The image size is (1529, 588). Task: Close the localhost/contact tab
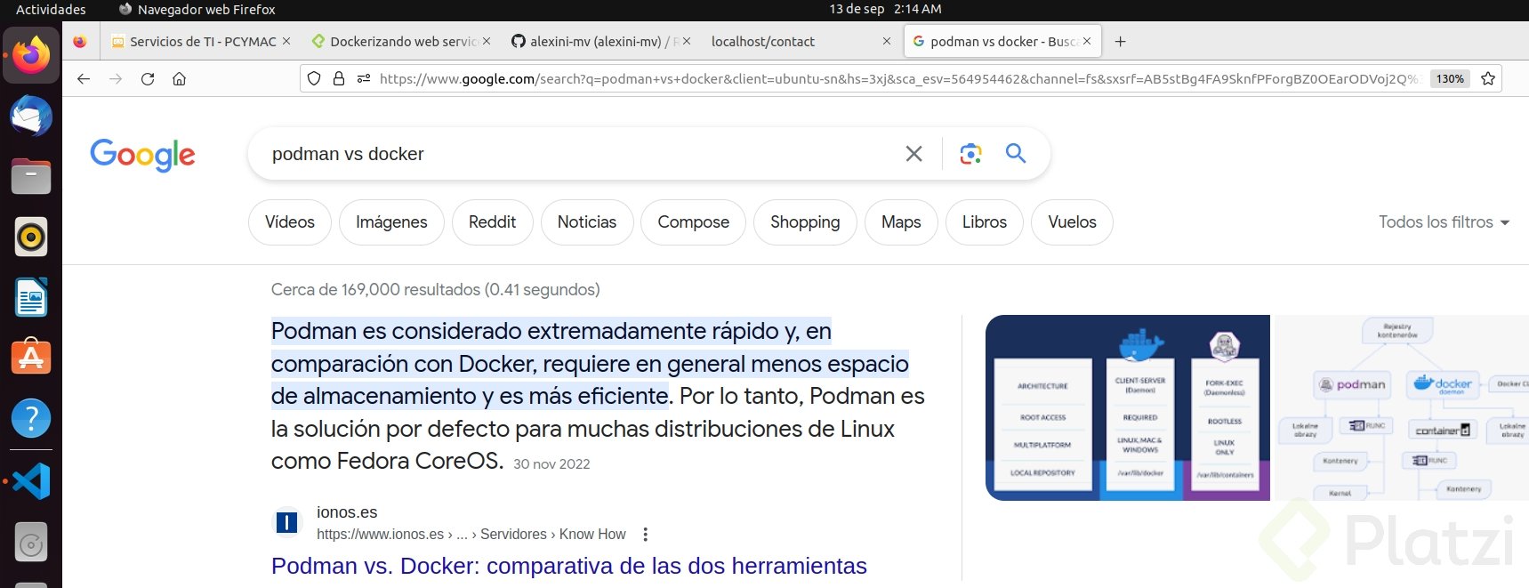(x=887, y=41)
